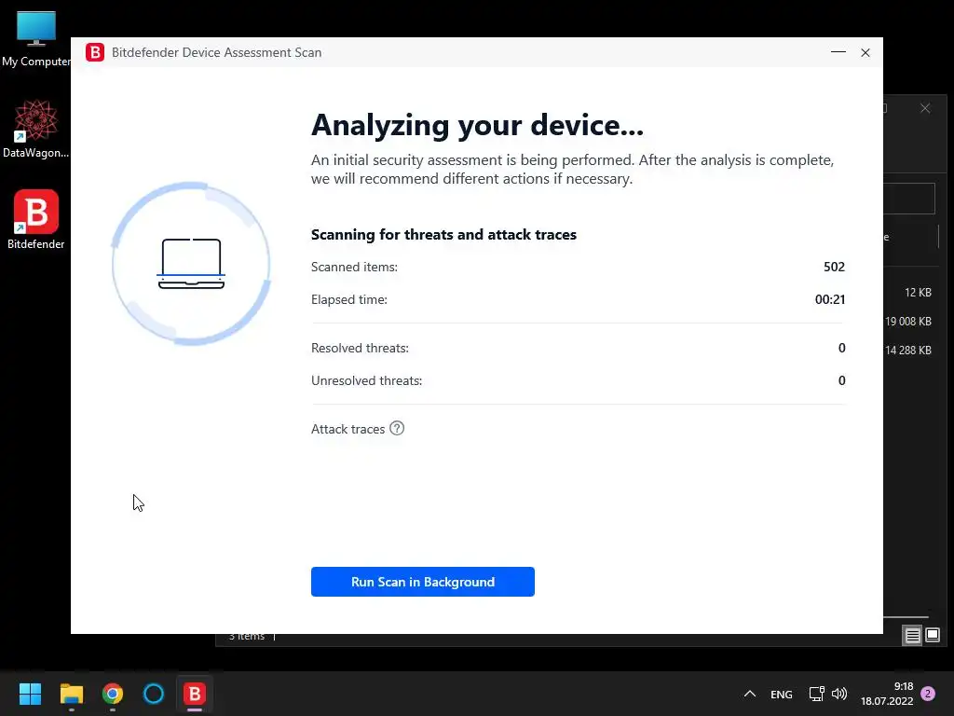Click 19 008 KB size in Explorer
Viewport: 954px width, 716px height.
click(907, 322)
